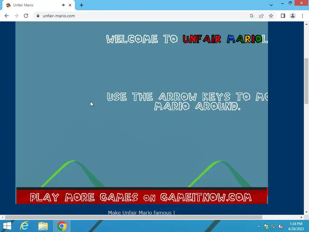Viewport: 309px width, 232px height.
Task: Mute the Unfair Mario tab audio
Action: tap(63, 5)
